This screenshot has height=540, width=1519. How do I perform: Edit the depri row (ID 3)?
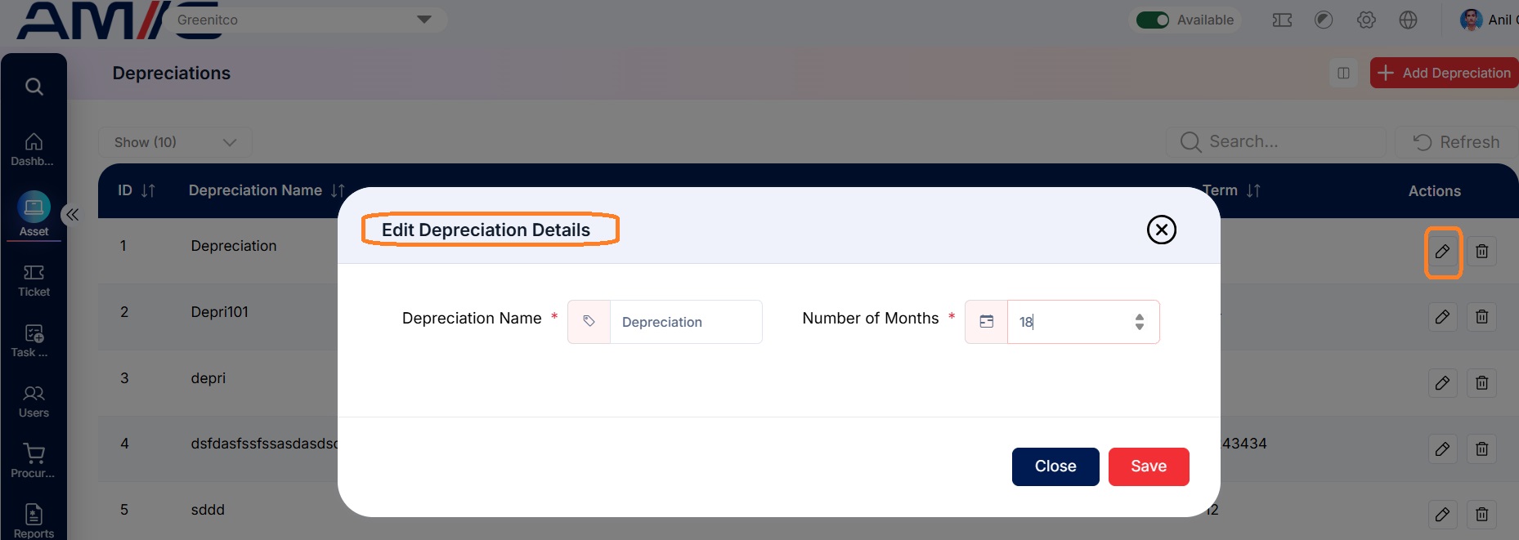pyautogui.click(x=1442, y=383)
